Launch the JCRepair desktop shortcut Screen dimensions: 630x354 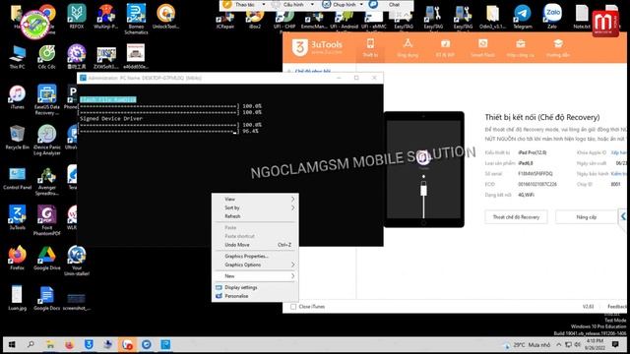coord(225,20)
